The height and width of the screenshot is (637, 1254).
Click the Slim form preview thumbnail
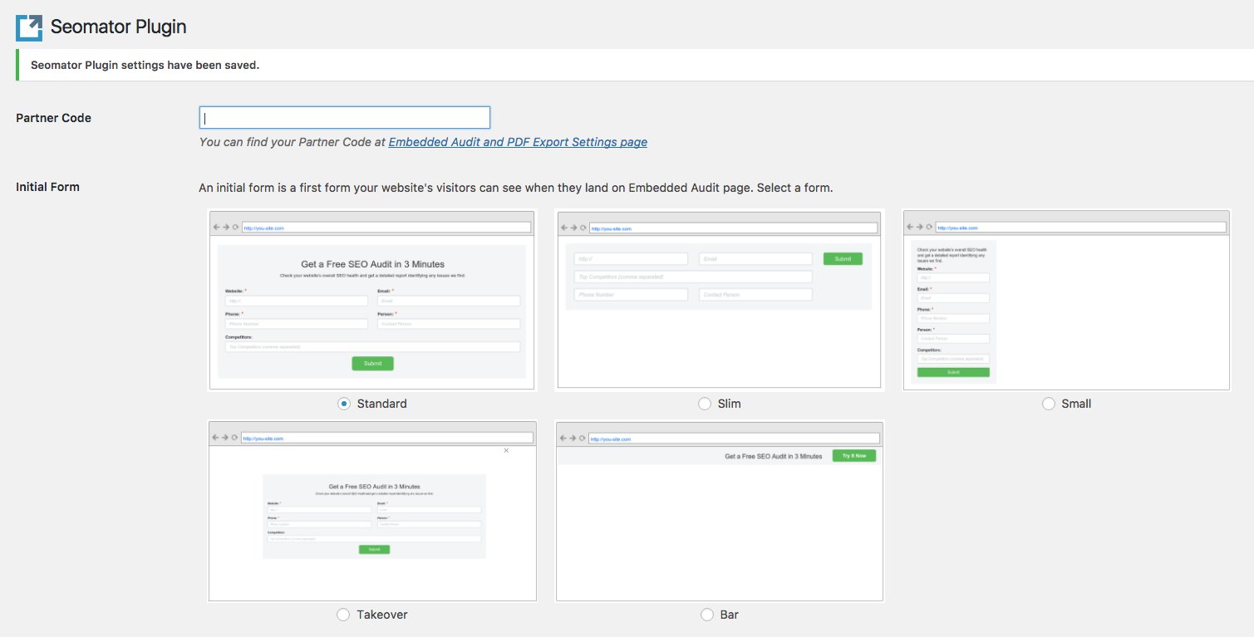(x=719, y=300)
